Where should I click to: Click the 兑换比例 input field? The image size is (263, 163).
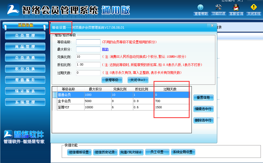(x=88, y=57)
